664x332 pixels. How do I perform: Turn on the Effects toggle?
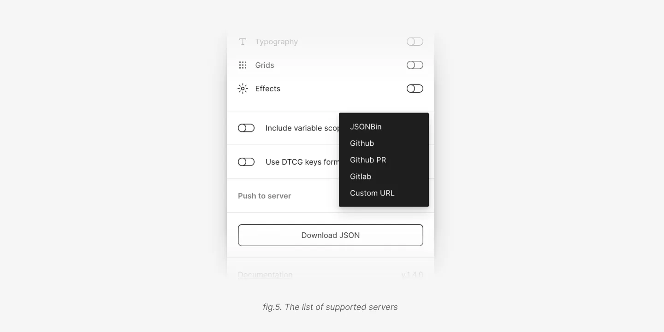point(415,89)
